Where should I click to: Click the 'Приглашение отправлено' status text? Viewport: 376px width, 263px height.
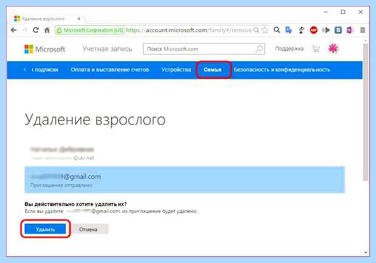61,185
